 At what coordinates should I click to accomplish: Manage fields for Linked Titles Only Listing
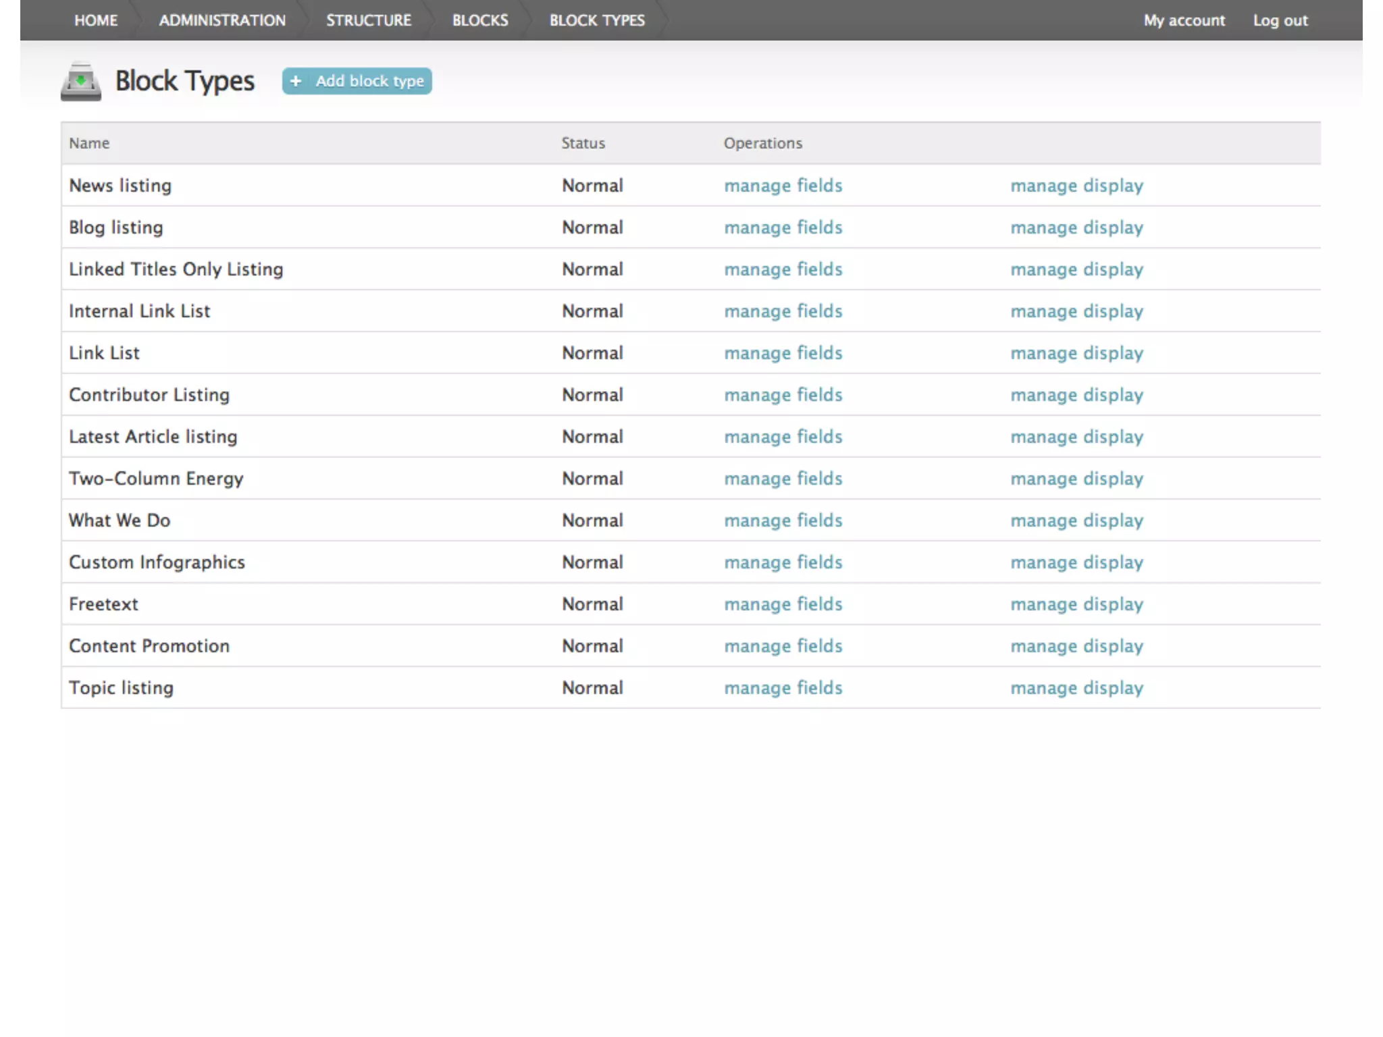point(783,269)
